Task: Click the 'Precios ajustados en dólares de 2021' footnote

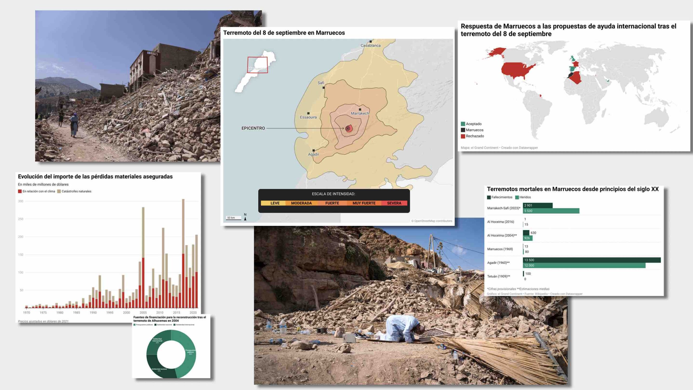Action: [x=43, y=321]
